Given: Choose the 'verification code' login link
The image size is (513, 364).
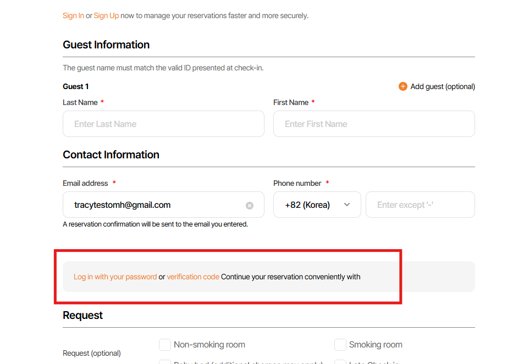Looking at the screenshot, I should tap(193, 277).
